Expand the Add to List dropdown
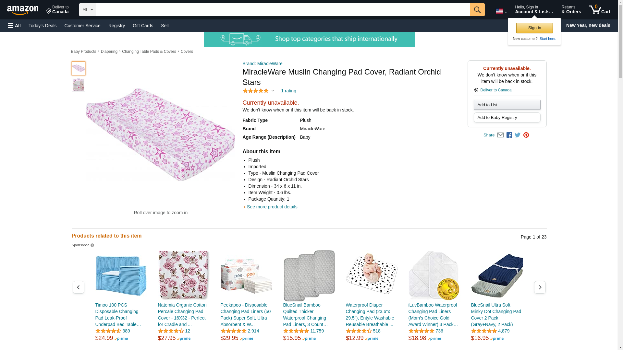Image resolution: width=623 pixels, height=350 pixels. click(x=507, y=105)
